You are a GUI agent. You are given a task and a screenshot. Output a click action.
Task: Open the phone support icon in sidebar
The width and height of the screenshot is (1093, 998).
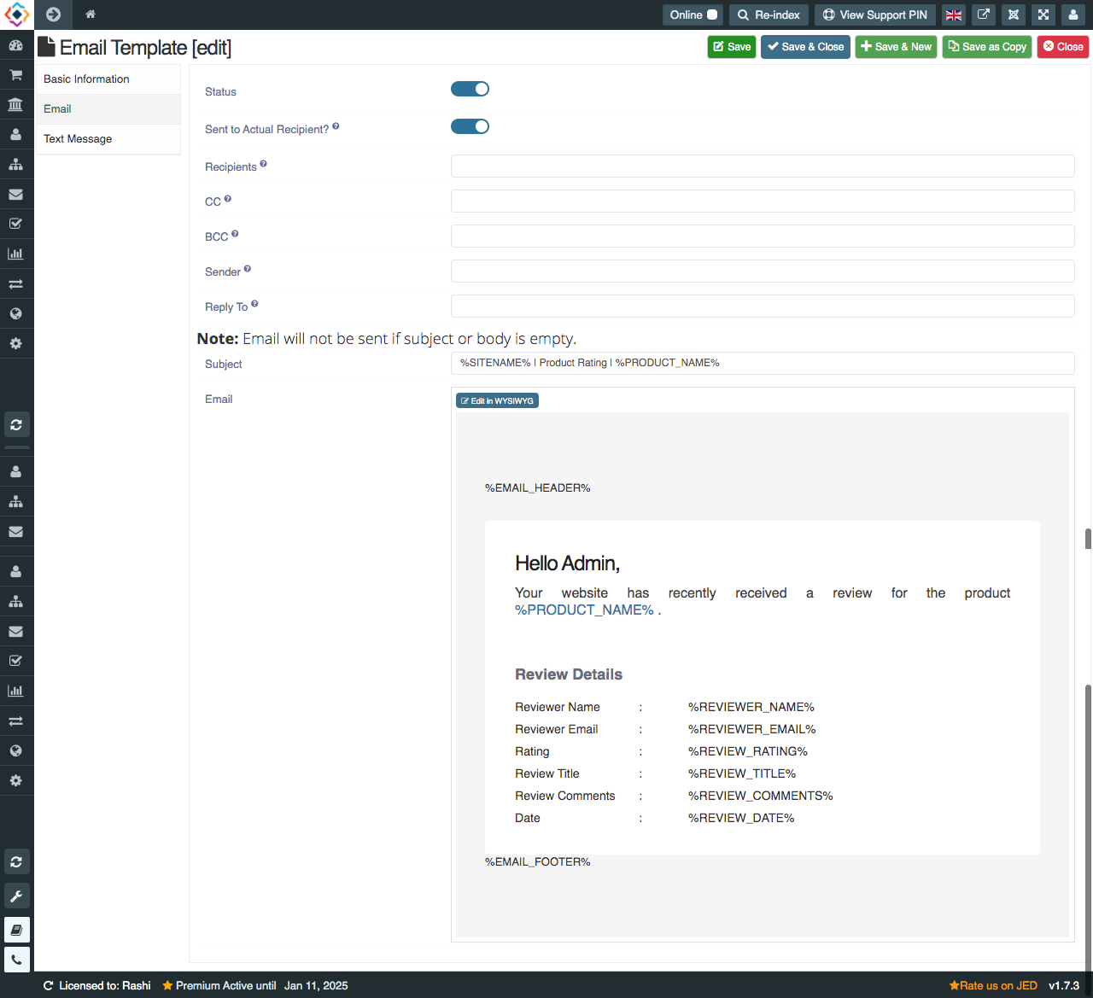[x=16, y=960]
